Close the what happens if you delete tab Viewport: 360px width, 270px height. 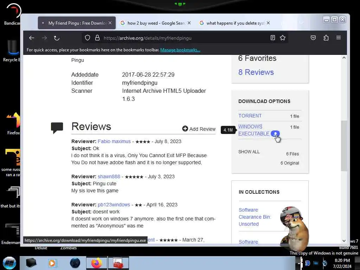(x=268, y=23)
